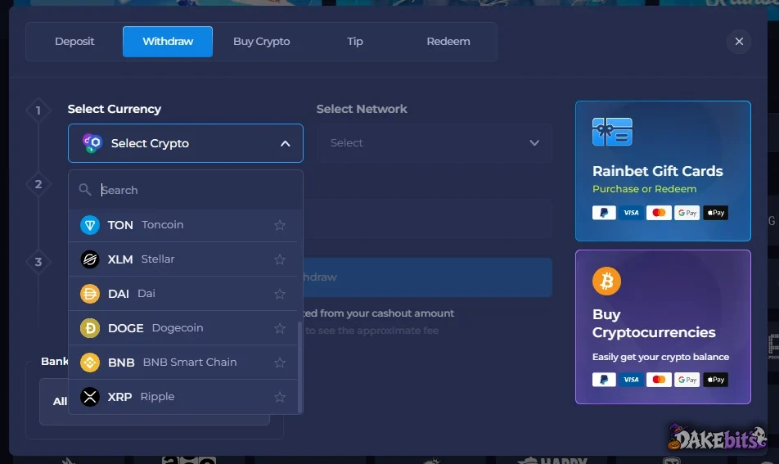779x464 pixels.
Task: Favorite XRP with its star
Action: click(x=280, y=397)
